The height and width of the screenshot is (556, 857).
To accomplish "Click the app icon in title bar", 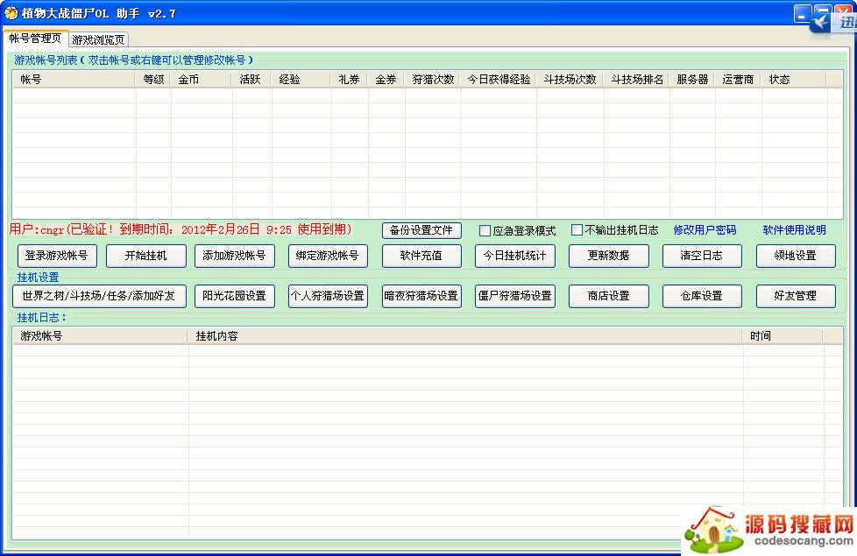I will tap(11, 13).
